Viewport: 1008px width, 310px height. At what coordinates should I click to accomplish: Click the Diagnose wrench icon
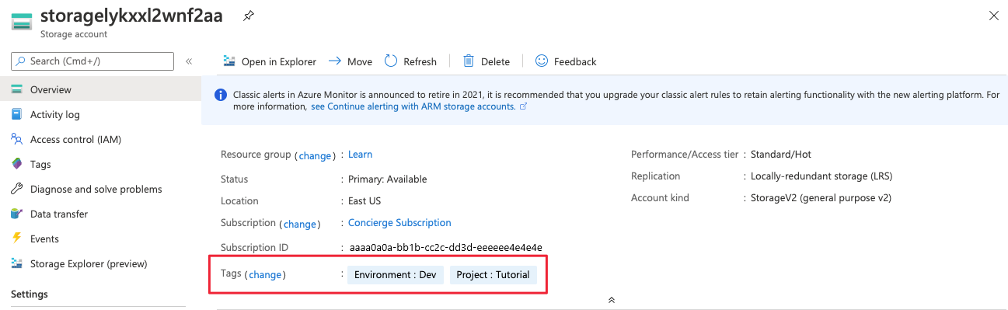16,189
